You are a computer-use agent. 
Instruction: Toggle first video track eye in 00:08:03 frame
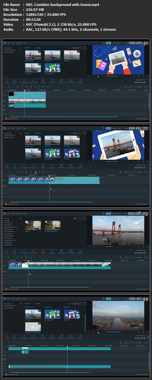pyautogui.click(x=7, y=266)
